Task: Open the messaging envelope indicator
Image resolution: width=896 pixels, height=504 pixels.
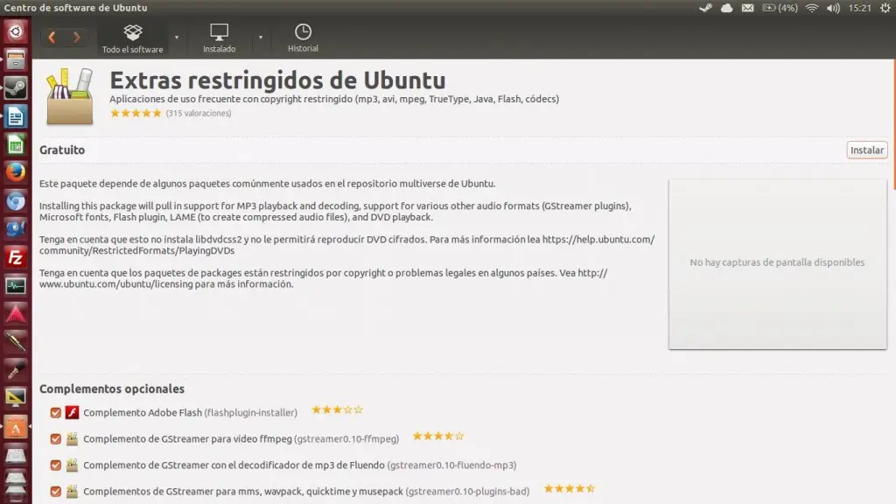Action: (747, 8)
